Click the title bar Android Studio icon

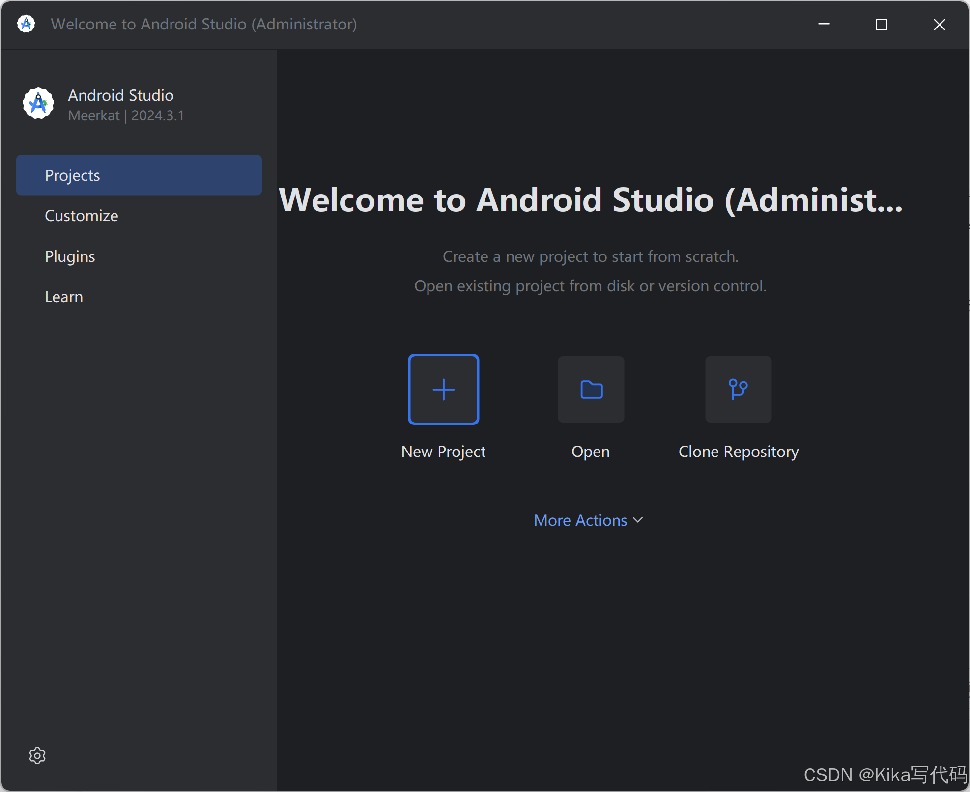tap(26, 24)
